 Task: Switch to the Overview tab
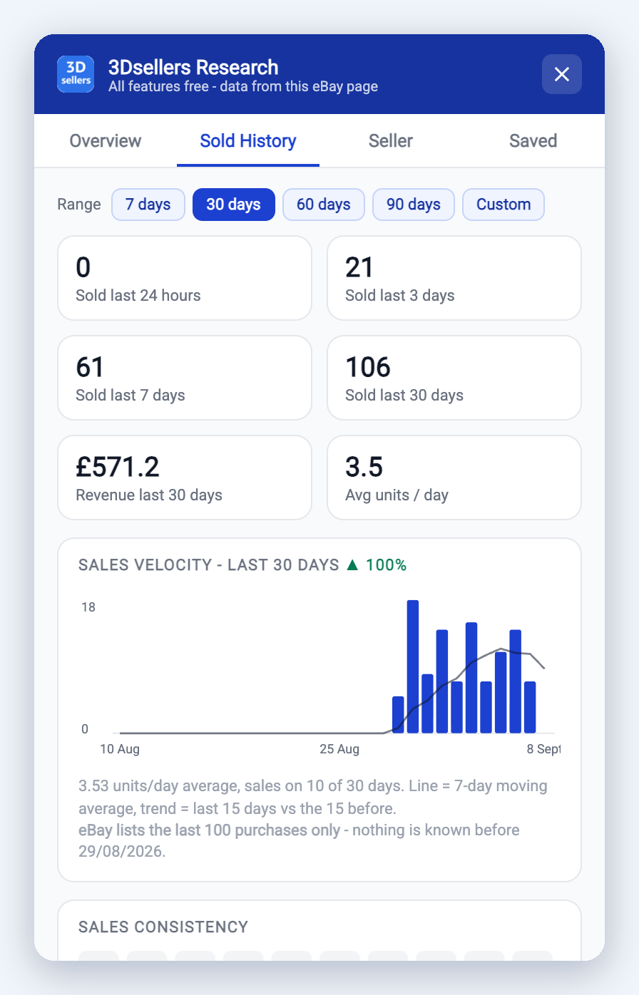[x=106, y=140]
